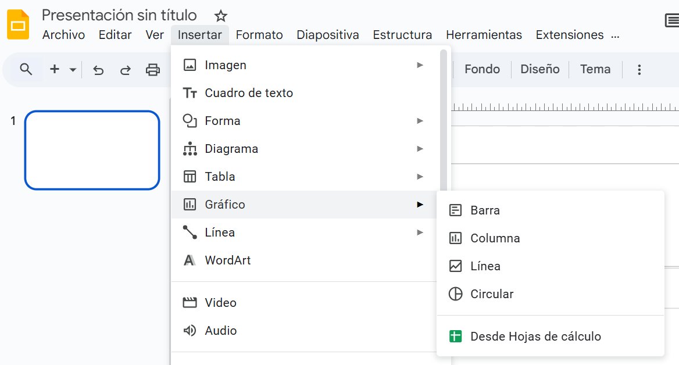Click the comments icon at top right
This screenshot has height=365, width=679.
671,22
